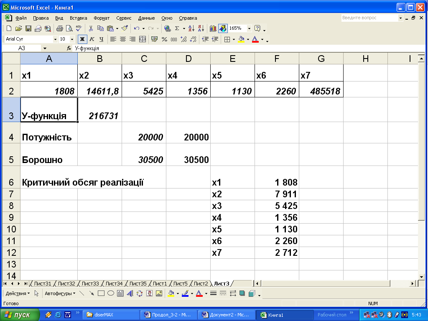Open the Правка menu

pyautogui.click(x=41, y=18)
